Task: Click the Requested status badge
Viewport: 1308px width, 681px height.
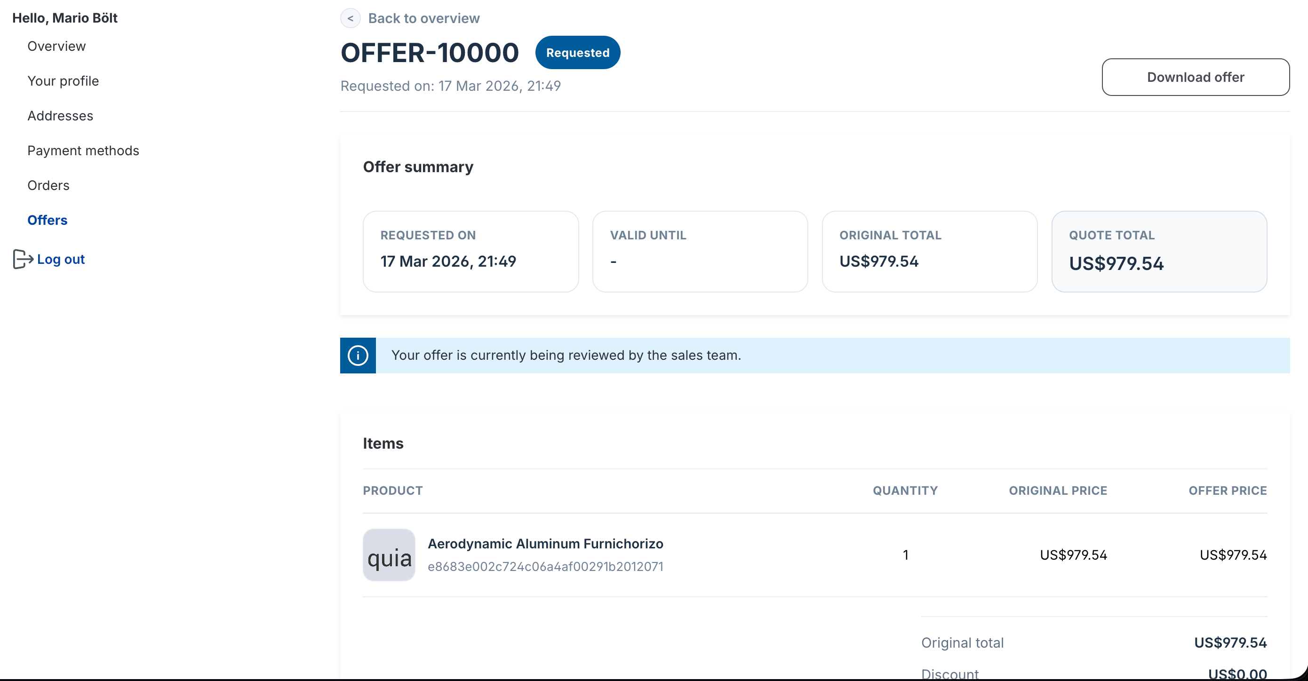Action: [x=577, y=53]
